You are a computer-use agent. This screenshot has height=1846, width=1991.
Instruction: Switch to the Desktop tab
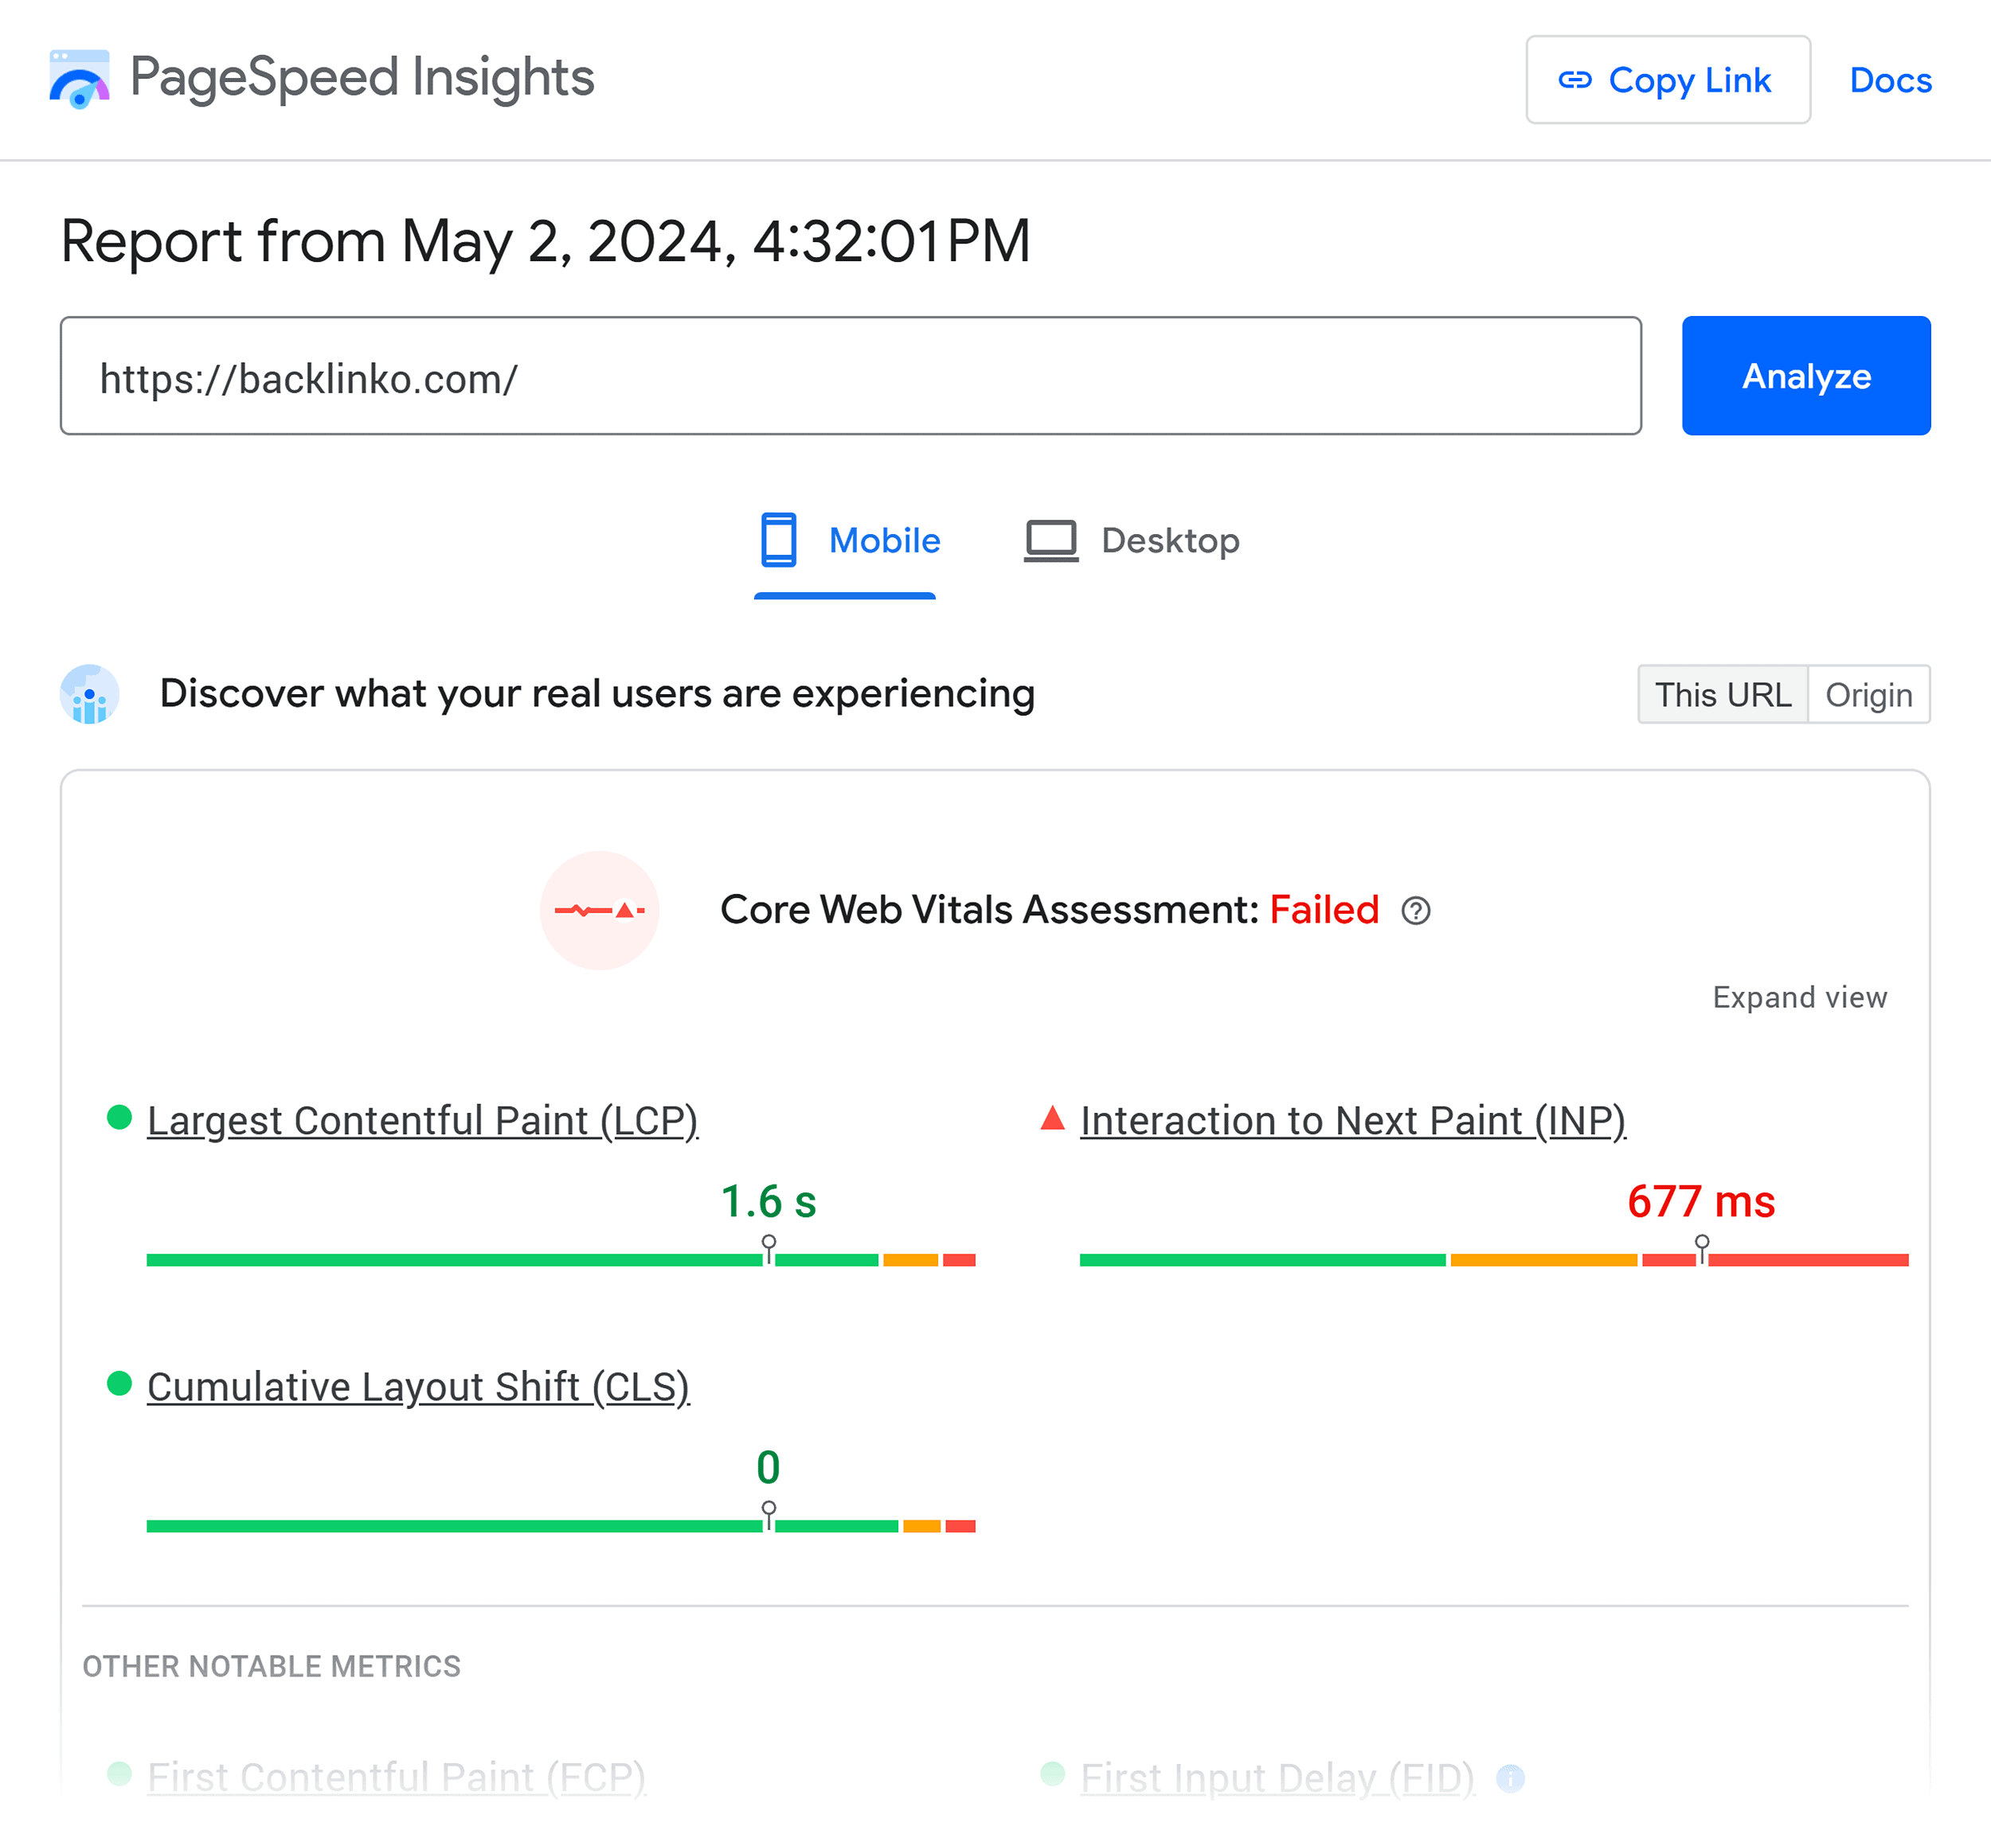[x=1132, y=541]
